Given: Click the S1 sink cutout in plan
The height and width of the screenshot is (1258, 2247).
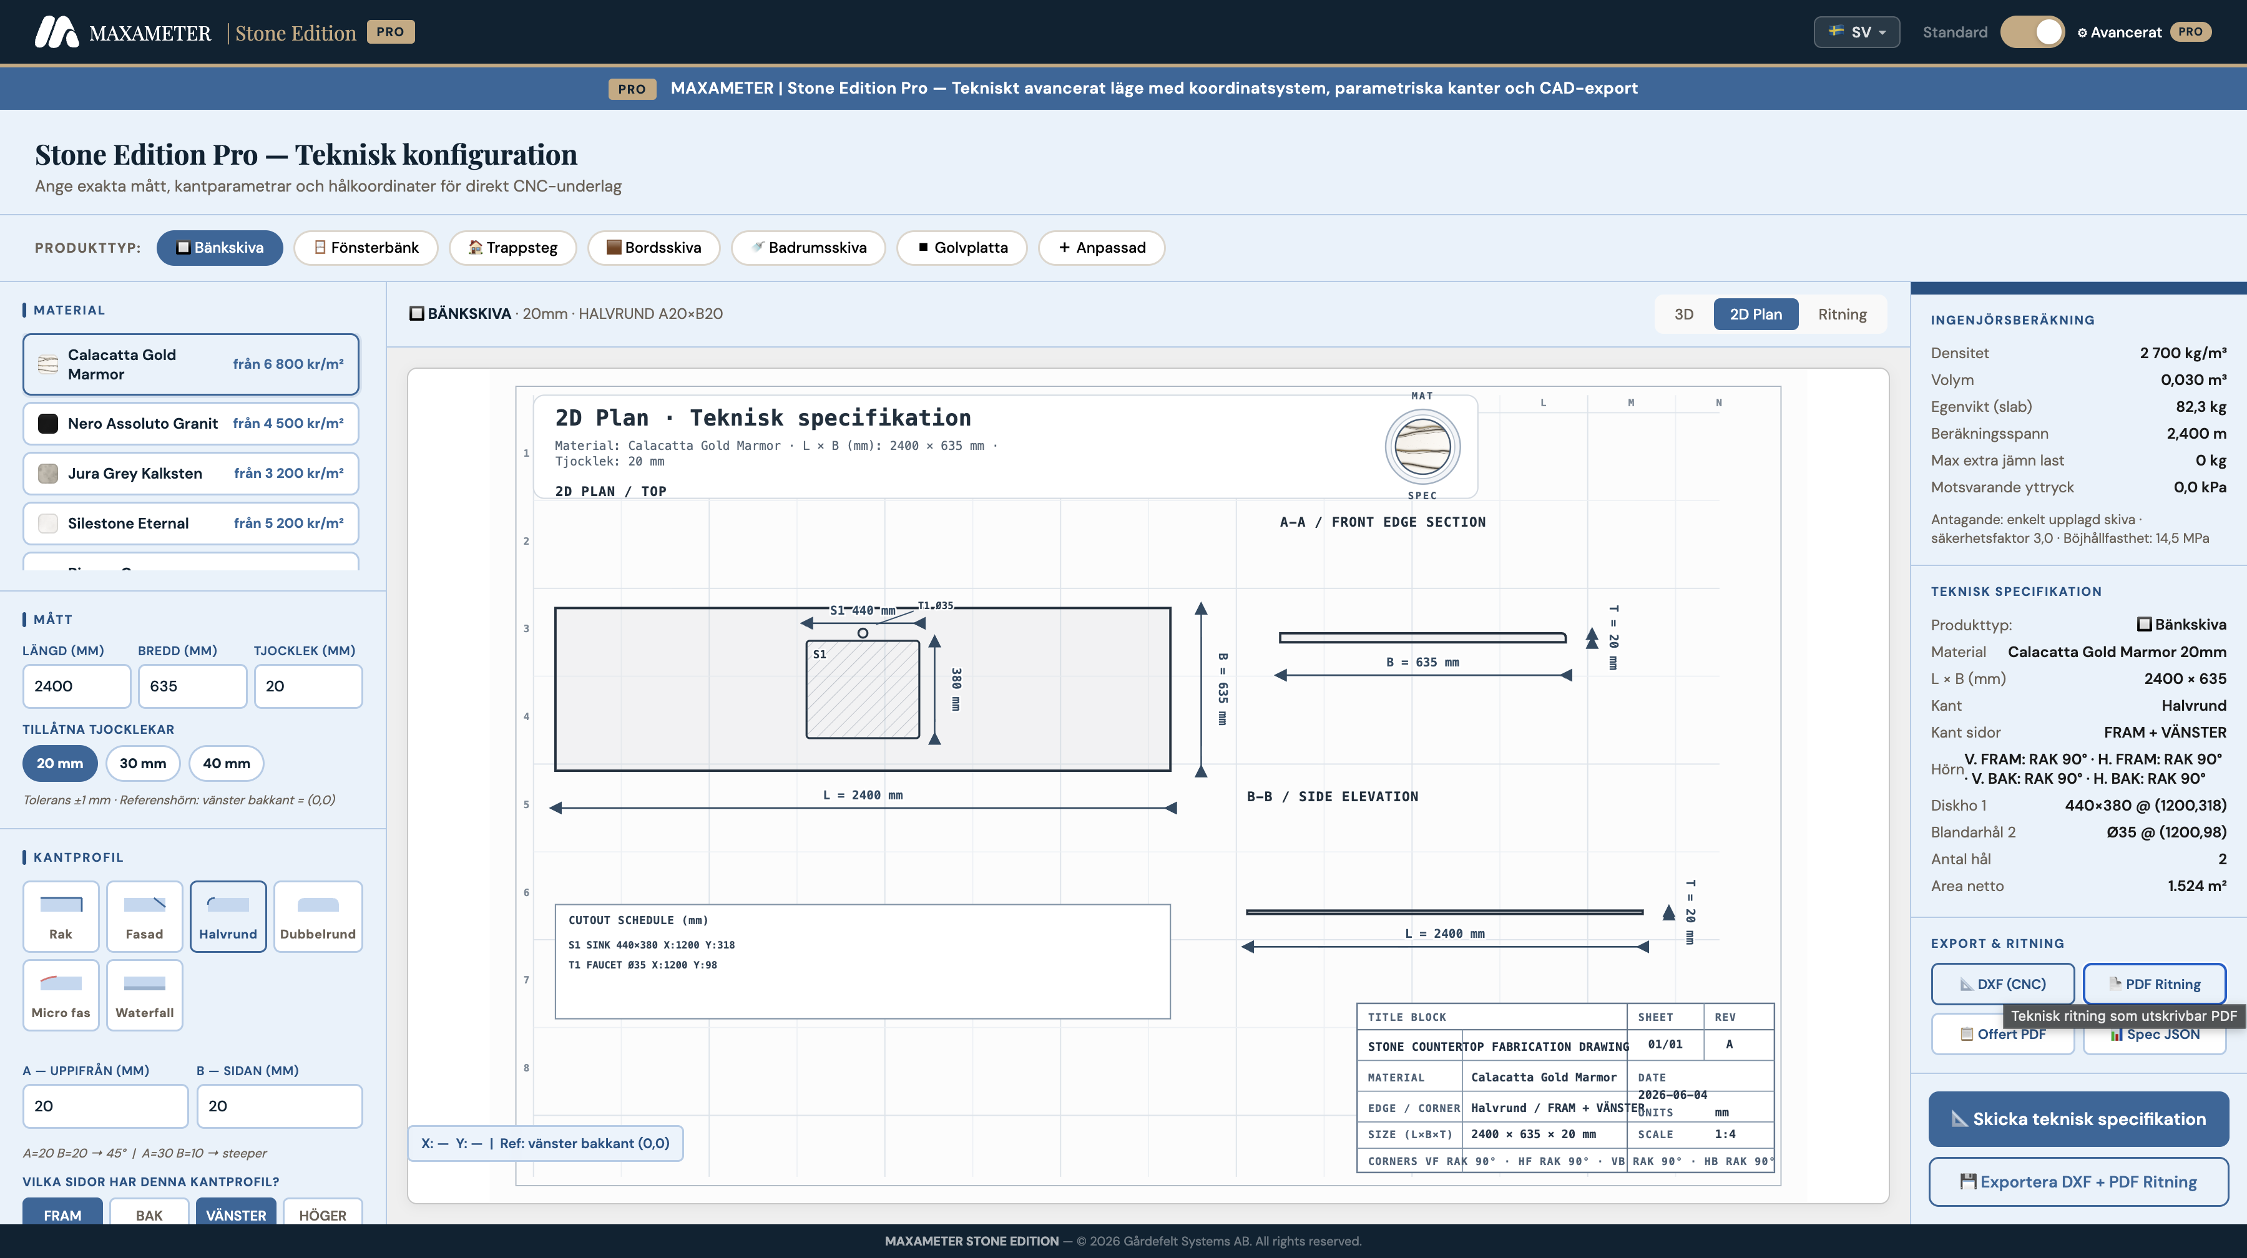Looking at the screenshot, I should point(863,690).
